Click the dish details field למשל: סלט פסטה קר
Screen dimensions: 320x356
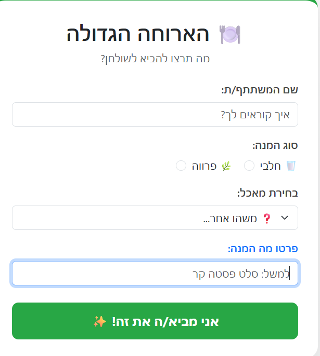[x=155, y=273]
